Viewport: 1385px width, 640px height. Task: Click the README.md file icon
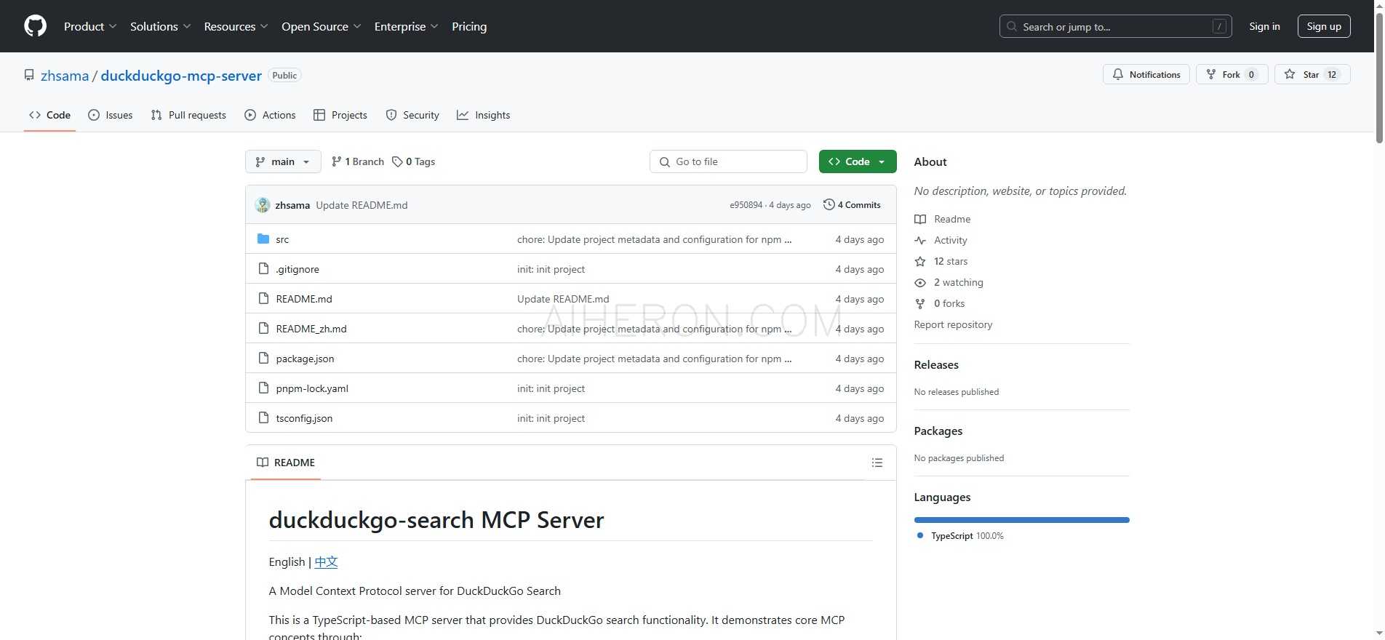(x=263, y=299)
